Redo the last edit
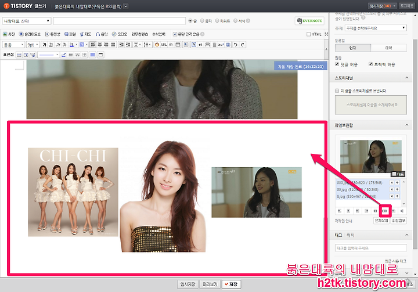 pyautogui.click(x=242, y=45)
